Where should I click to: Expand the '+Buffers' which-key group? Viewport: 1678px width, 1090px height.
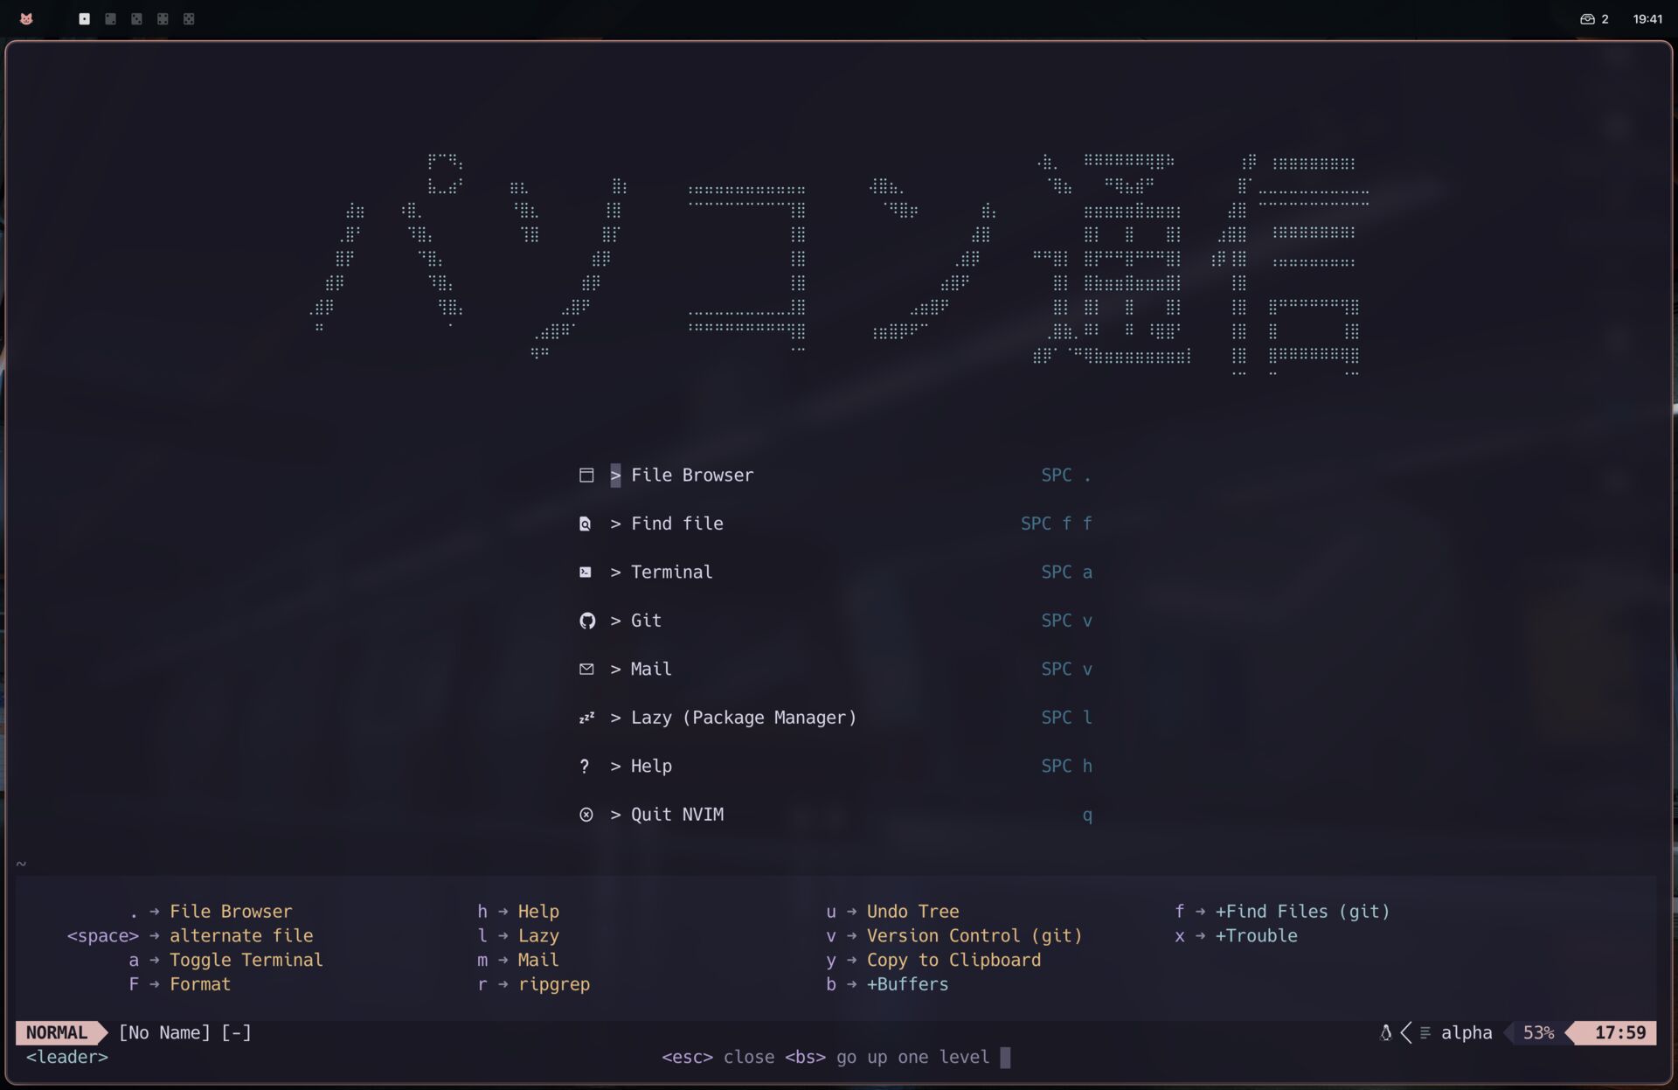pos(907,985)
